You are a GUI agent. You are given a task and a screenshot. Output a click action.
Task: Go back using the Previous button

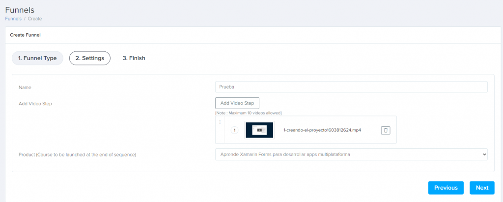click(446, 188)
